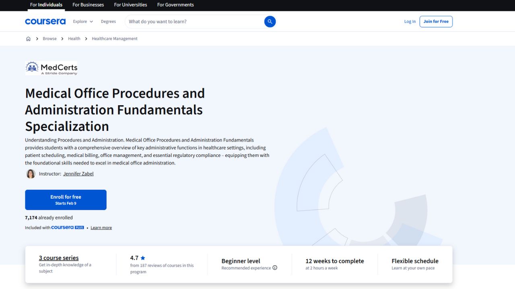Viewport: 515px width, 289px height.
Task: Click the instructor's profile photo
Action: coord(31,174)
